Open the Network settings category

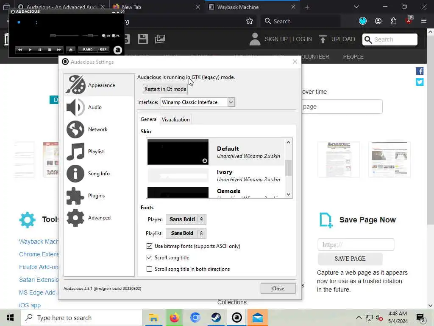coord(99,129)
